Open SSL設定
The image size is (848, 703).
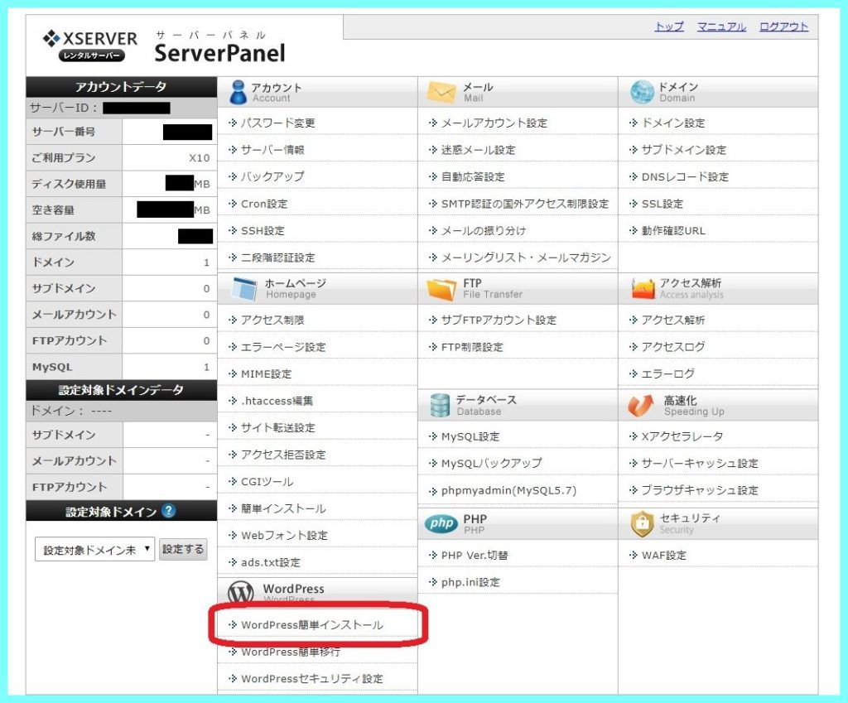pyautogui.click(x=662, y=204)
